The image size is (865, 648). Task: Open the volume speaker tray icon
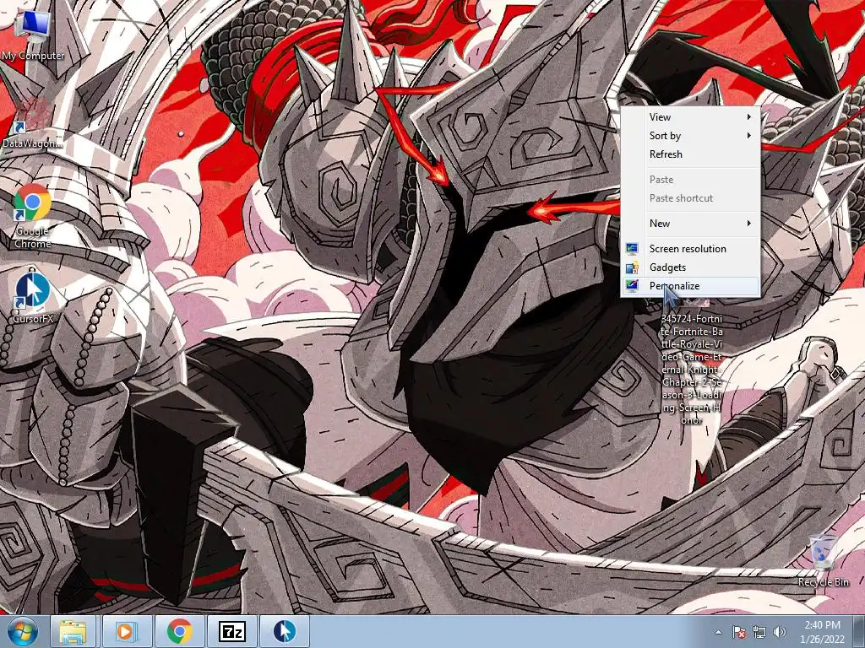779,632
